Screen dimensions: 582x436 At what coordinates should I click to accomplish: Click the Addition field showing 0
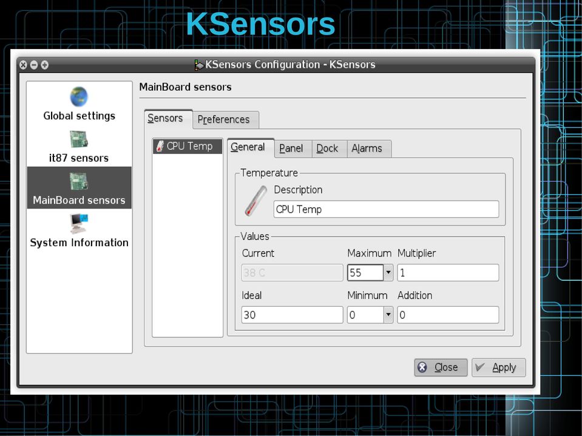pos(448,315)
